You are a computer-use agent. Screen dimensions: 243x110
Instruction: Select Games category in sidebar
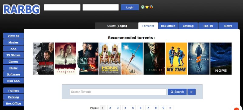(x=13, y=61)
